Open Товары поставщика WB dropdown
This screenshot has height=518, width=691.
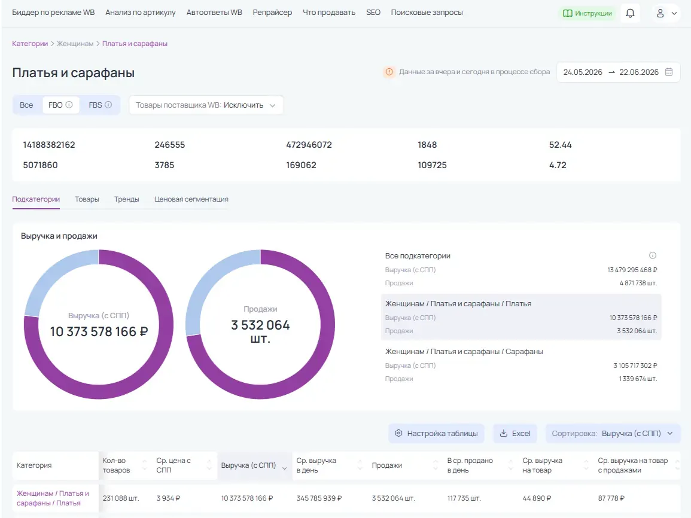206,105
